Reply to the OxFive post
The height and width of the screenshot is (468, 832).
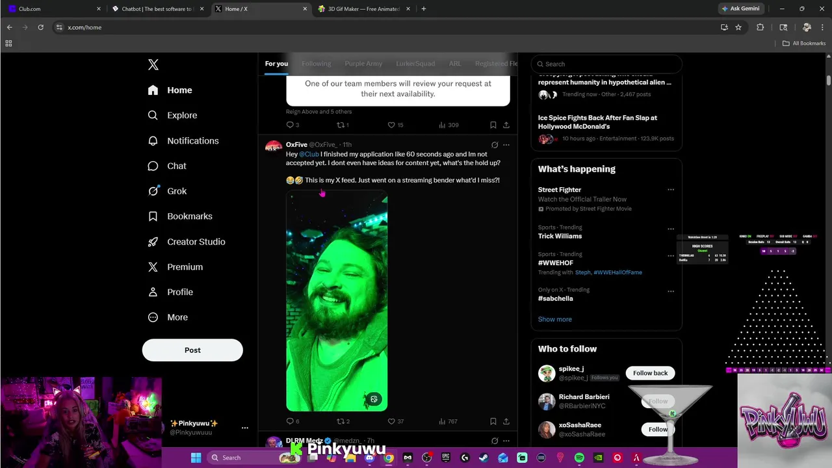pyautogui.click(x=292, y=421)
